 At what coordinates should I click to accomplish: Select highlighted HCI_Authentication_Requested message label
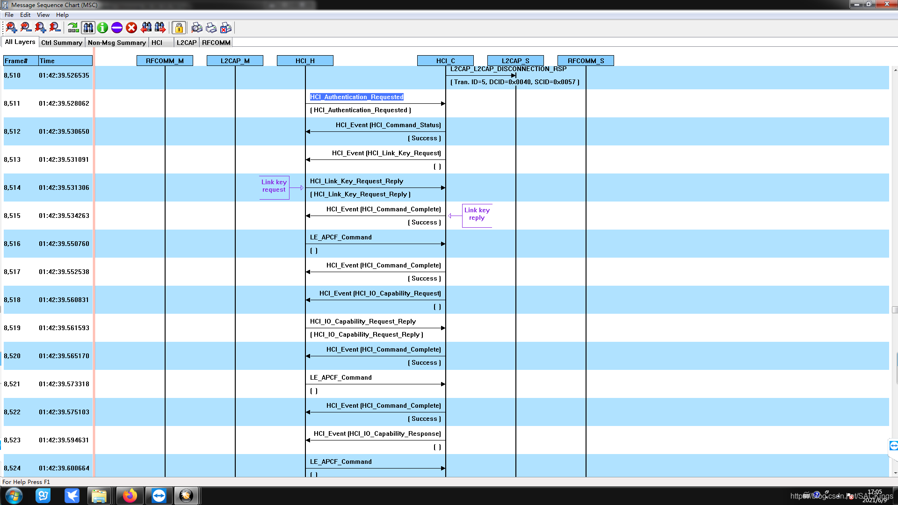(x=356, y=97)
